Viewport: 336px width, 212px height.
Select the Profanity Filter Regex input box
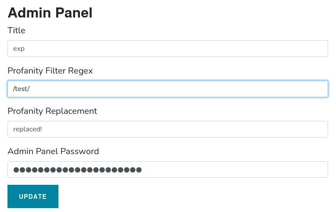(168, 88)
